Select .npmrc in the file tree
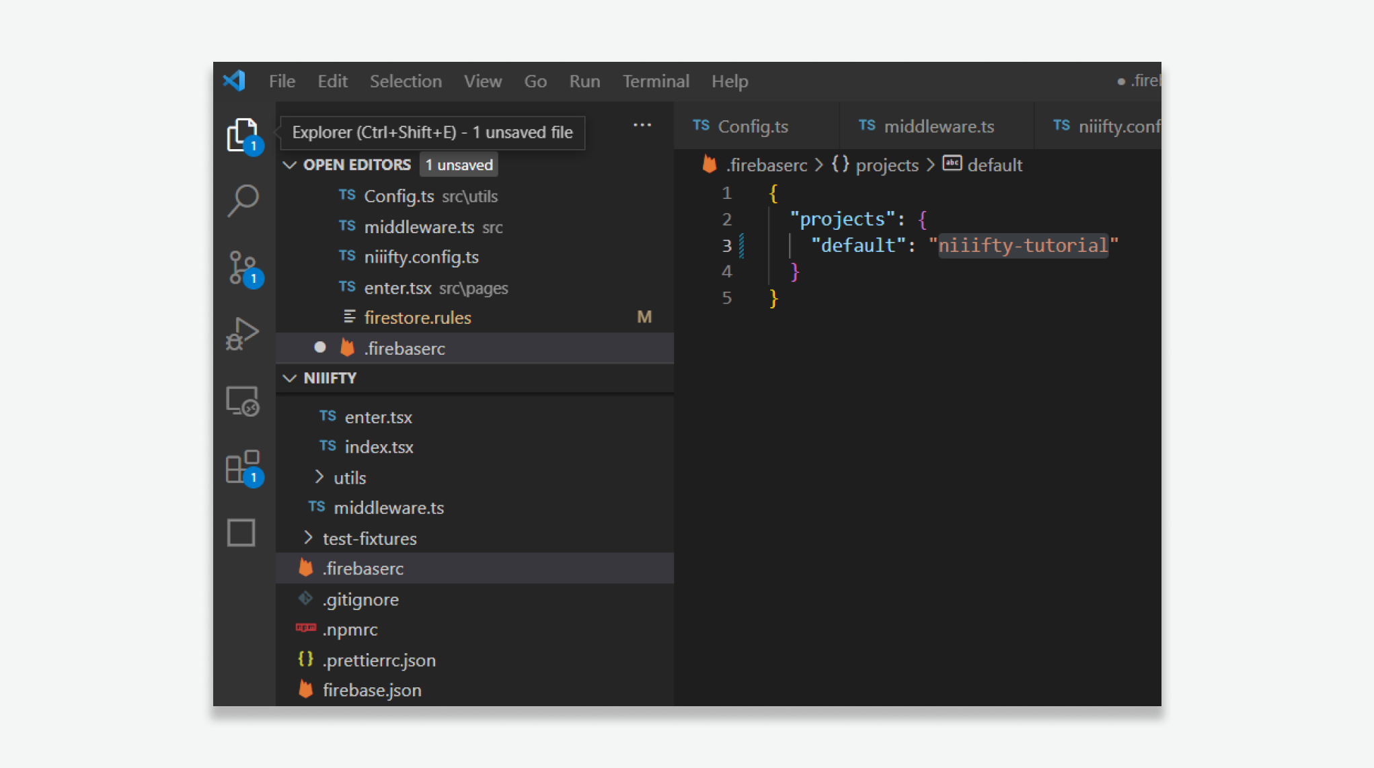Screen dimensions: 1374x768 pyautogui.click(x=475, y=629)
